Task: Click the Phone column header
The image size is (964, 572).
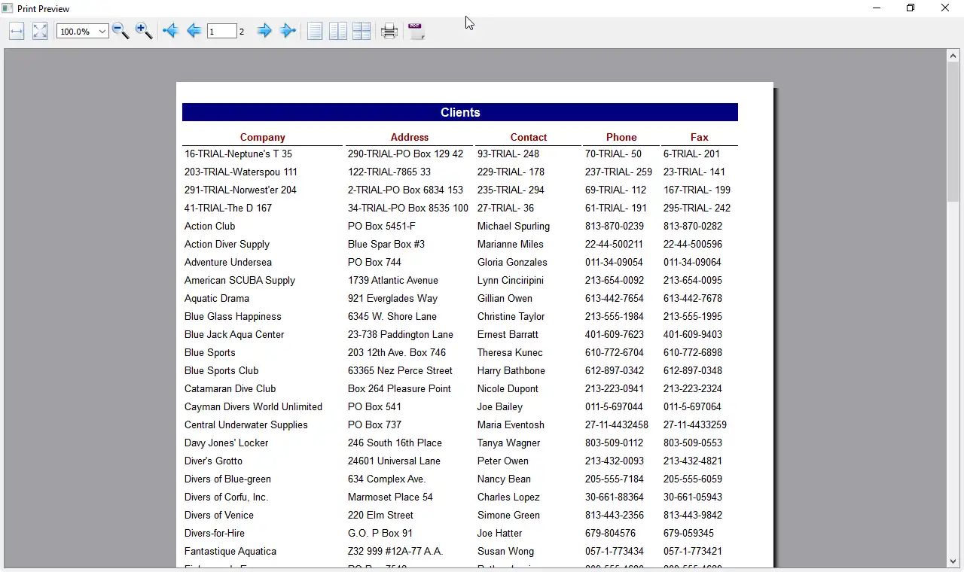Action: point(621,137)
